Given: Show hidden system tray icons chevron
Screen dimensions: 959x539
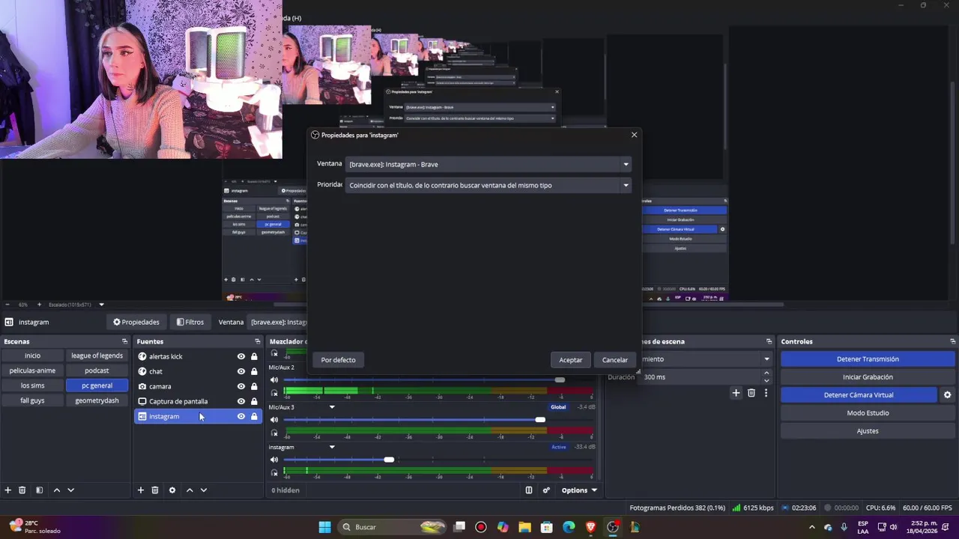Looking at the screenshot, I should [x=811, y=527].
